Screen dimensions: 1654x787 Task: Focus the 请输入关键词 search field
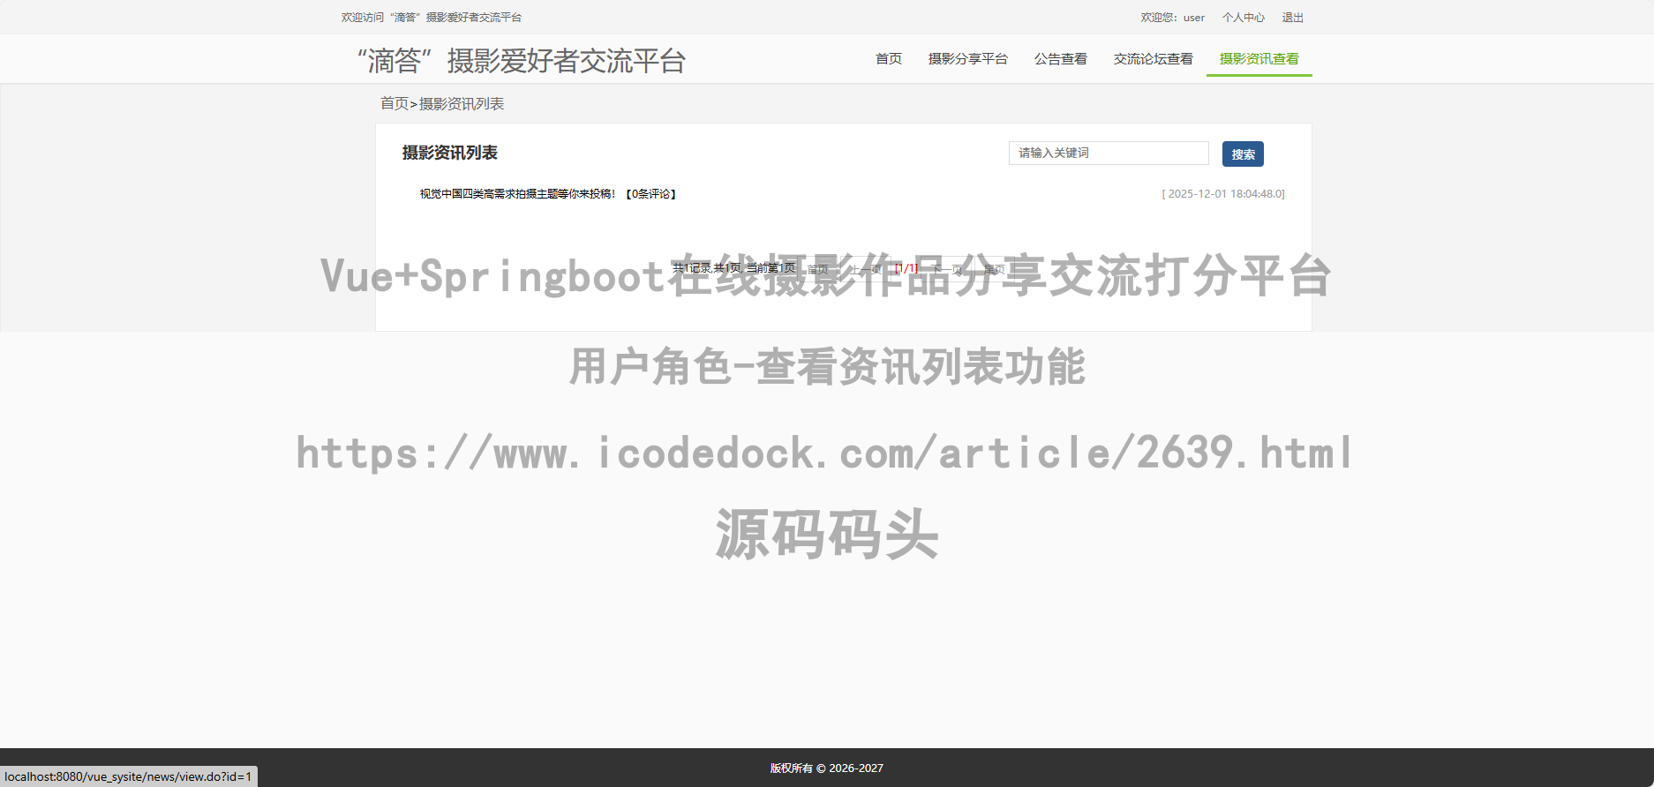pos(1108,154)
